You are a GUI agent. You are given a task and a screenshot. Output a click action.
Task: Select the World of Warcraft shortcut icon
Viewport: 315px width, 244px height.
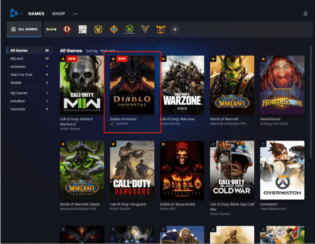(99, 29)
